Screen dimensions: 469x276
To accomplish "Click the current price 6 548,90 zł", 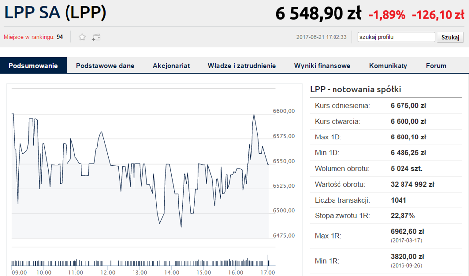I will pos(318,14).
